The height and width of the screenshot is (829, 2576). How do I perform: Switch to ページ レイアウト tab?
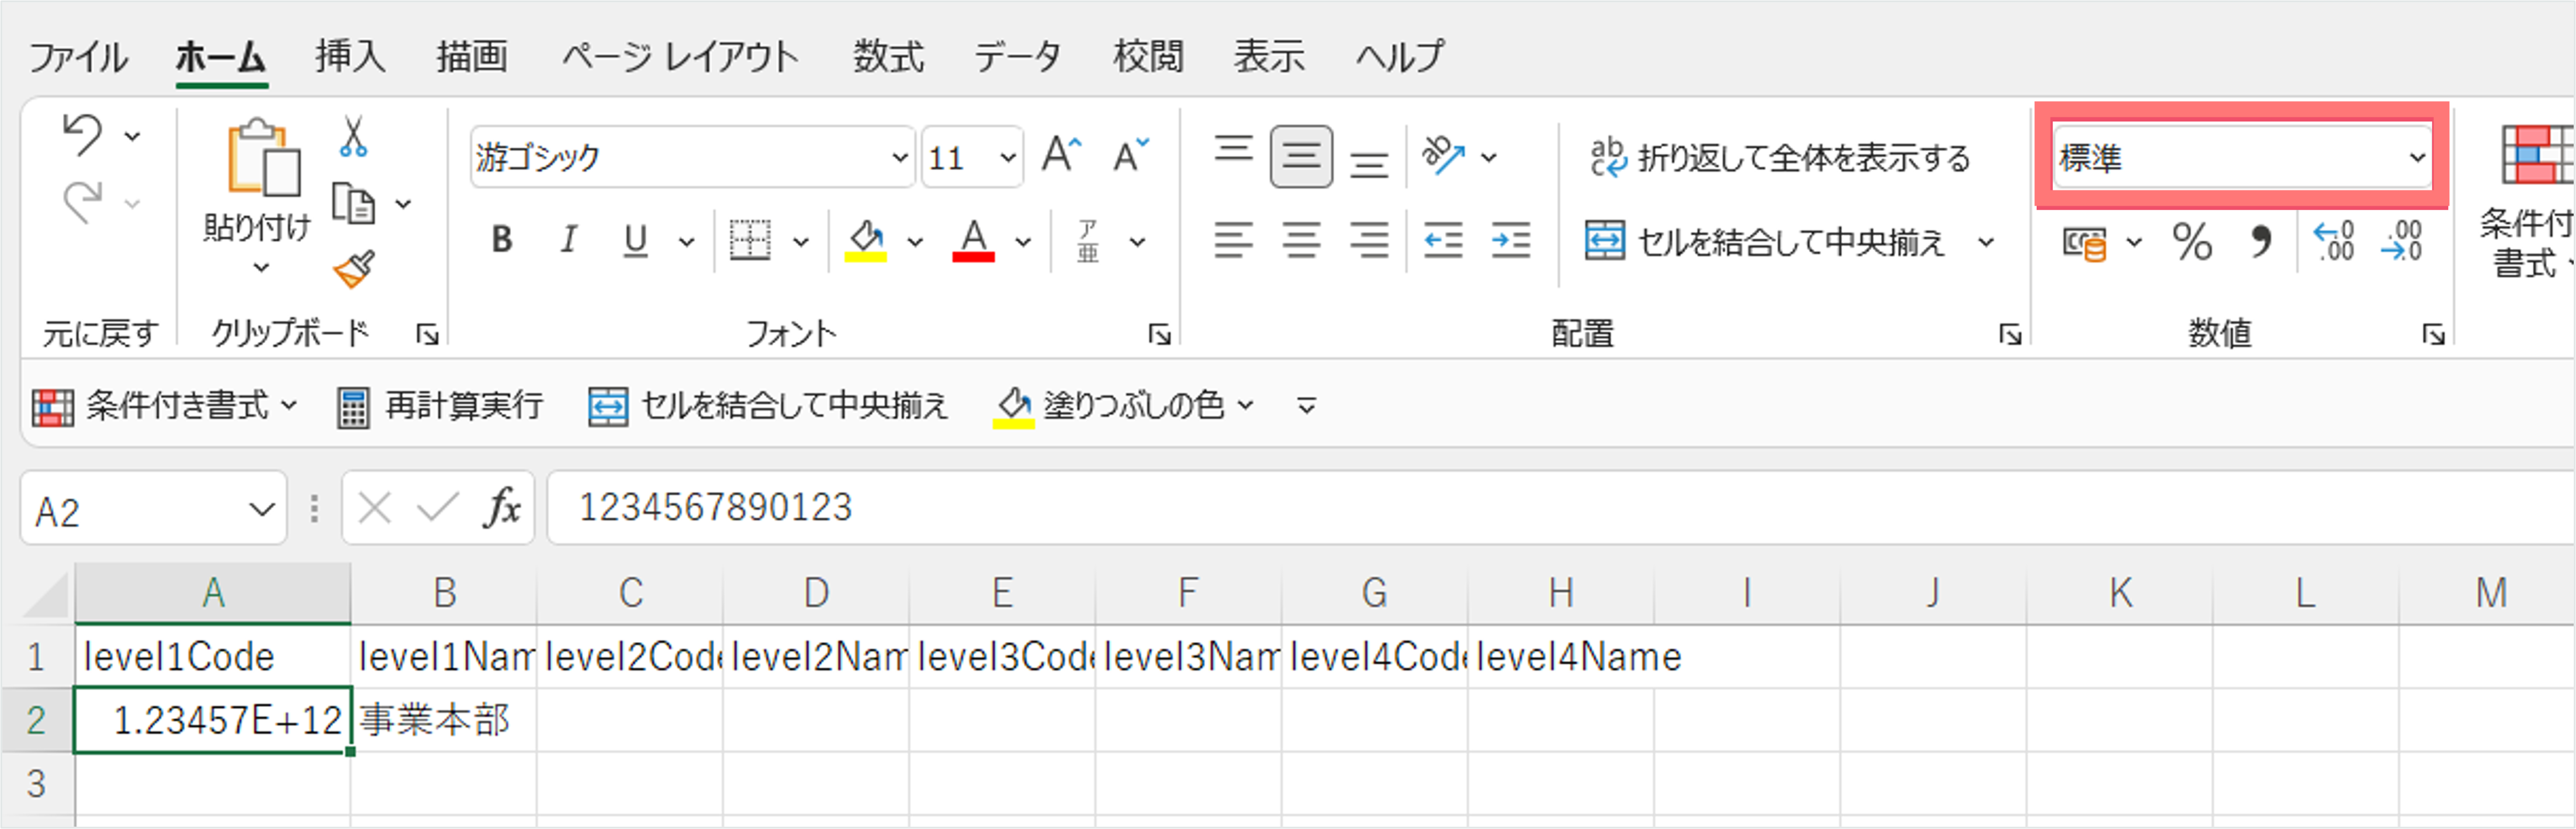click(x=680, y=56)
